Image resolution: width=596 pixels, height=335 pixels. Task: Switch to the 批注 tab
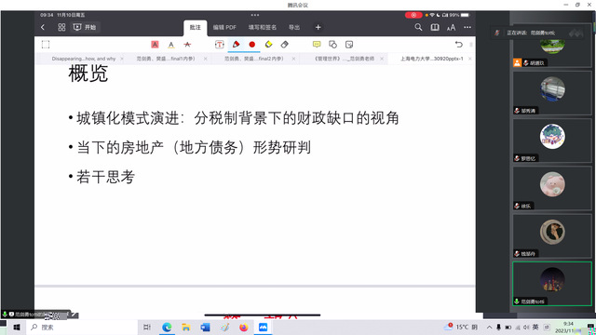click(195, 27)
